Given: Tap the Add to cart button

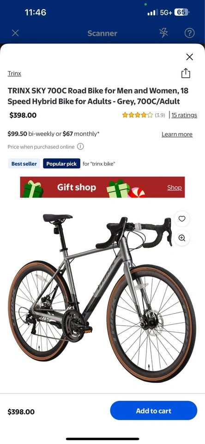Looking at the screenshot, I should pyautogui.click(x=154, y=411).
